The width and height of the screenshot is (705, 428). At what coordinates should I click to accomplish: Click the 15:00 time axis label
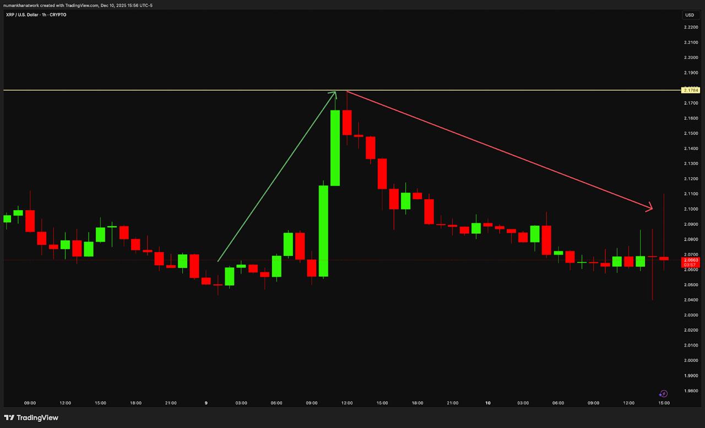click(x=663, y=403)
